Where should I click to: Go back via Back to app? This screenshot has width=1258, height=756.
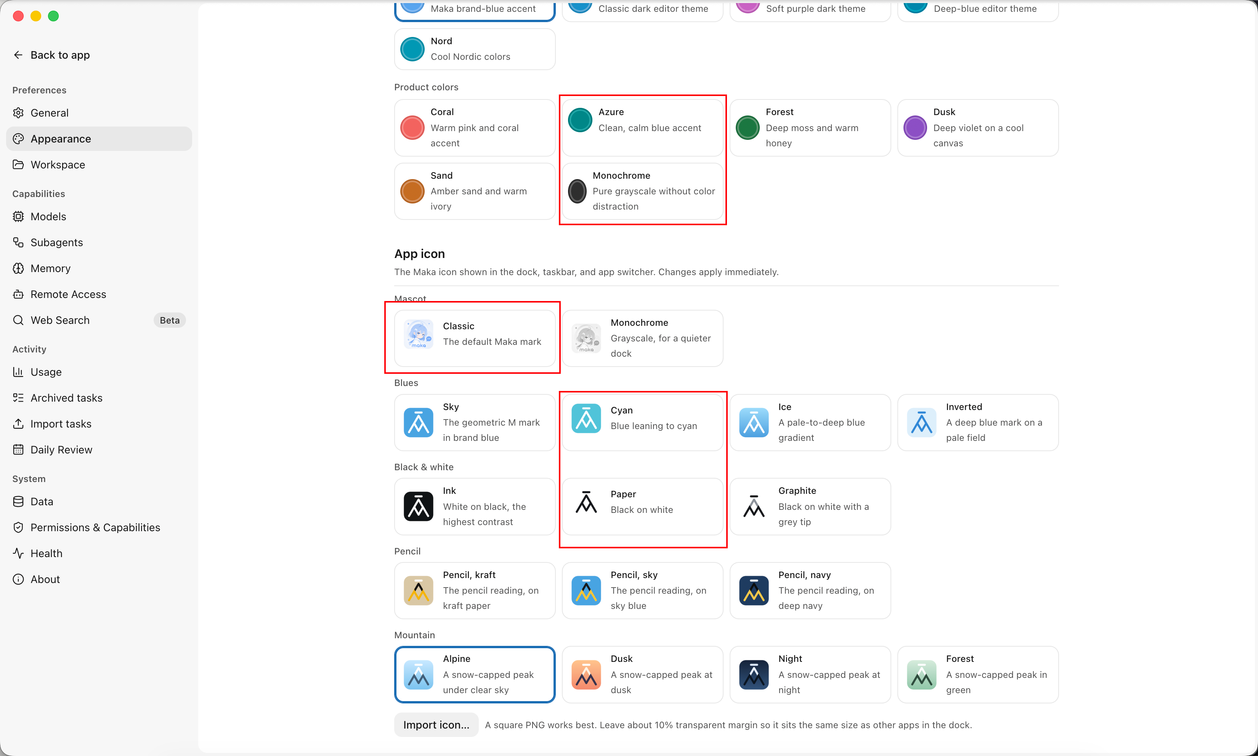coord(51,55)
